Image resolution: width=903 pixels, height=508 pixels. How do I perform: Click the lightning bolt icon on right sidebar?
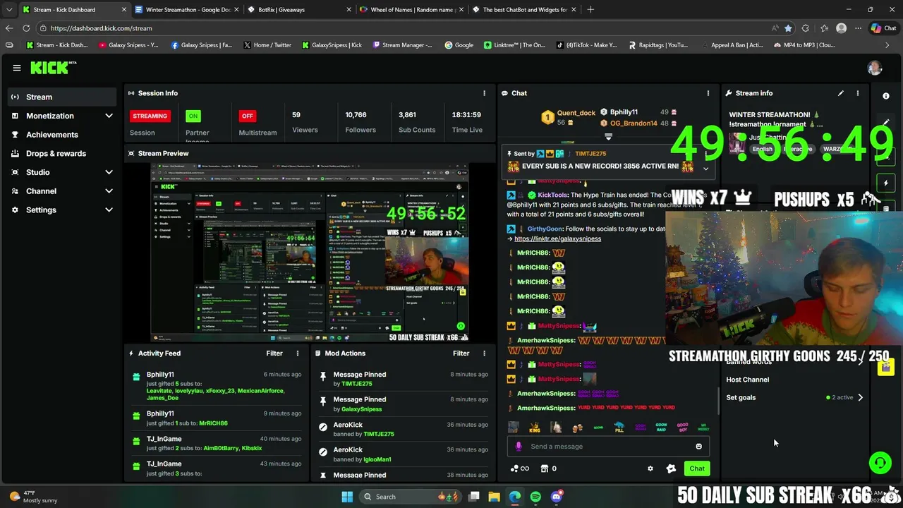click(x=886, y=183)
